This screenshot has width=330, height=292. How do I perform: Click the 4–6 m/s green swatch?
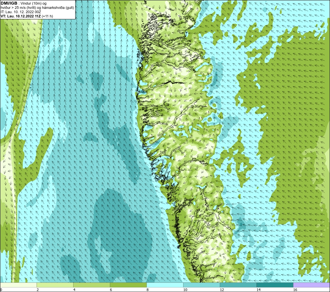(x=91, y=285)
